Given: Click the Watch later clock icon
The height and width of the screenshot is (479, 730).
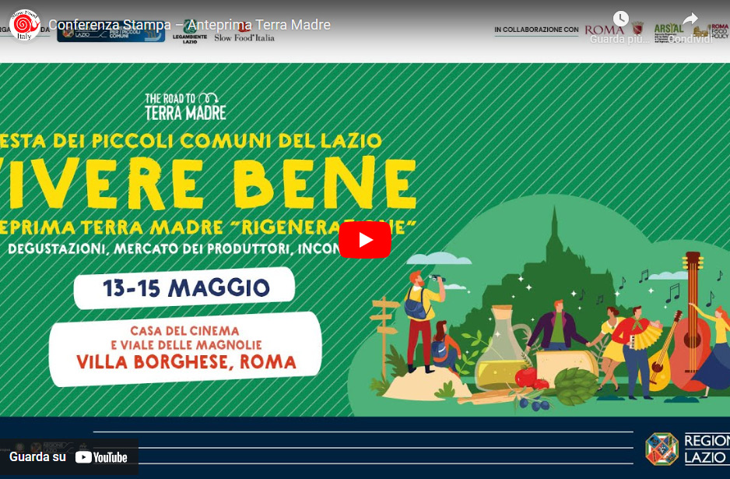Looking at the screenshot, I should tap(620, 19).
